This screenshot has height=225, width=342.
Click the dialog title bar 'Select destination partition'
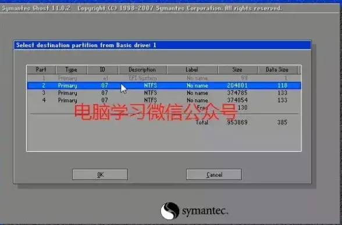pyautogui.click(x=162, y=45)
